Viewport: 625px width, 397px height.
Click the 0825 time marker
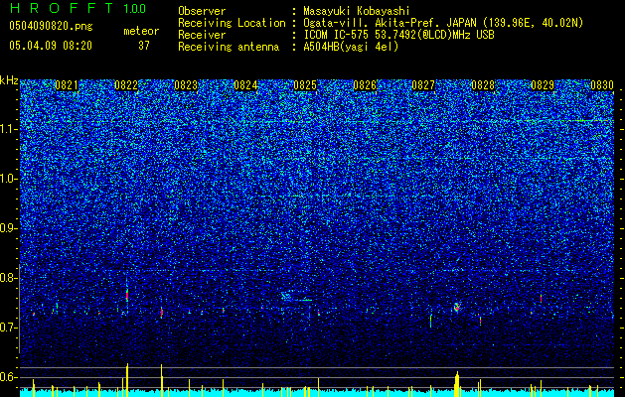click(x=305, y=85)
